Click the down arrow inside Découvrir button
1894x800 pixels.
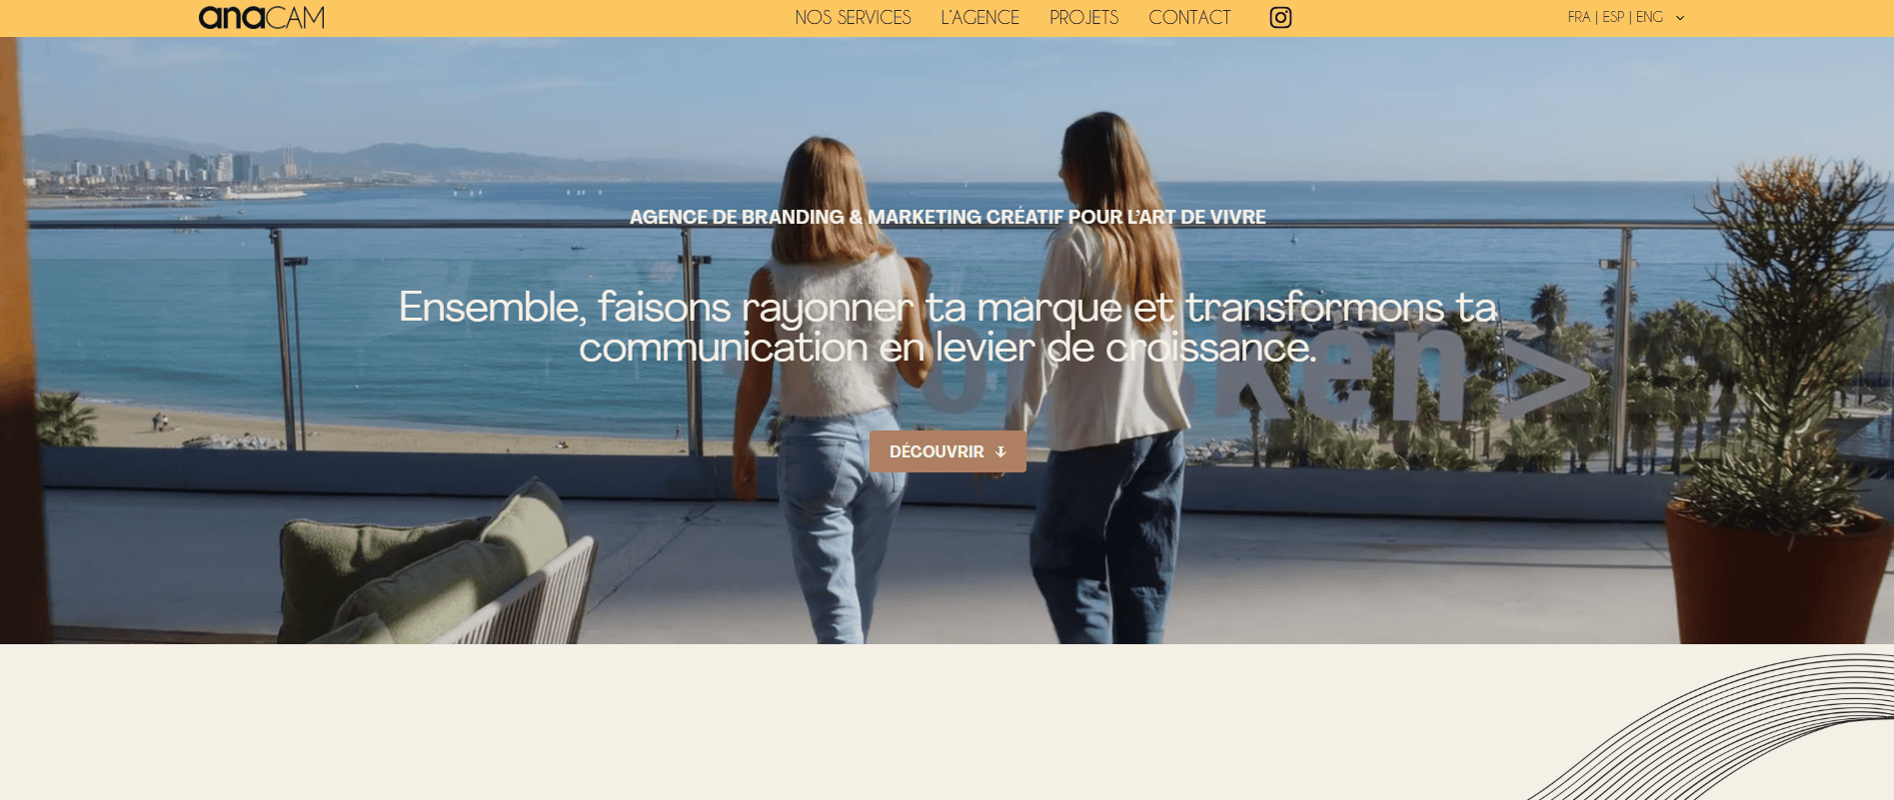point(1000,452)
